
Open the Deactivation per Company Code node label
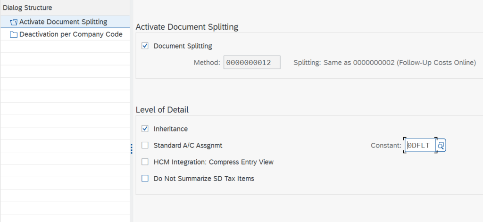pos(71,34)
